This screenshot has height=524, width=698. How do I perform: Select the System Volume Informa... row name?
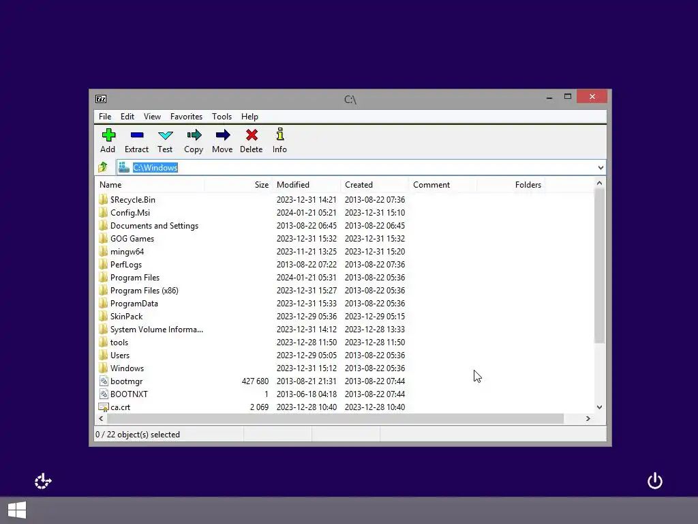point(157,330)
